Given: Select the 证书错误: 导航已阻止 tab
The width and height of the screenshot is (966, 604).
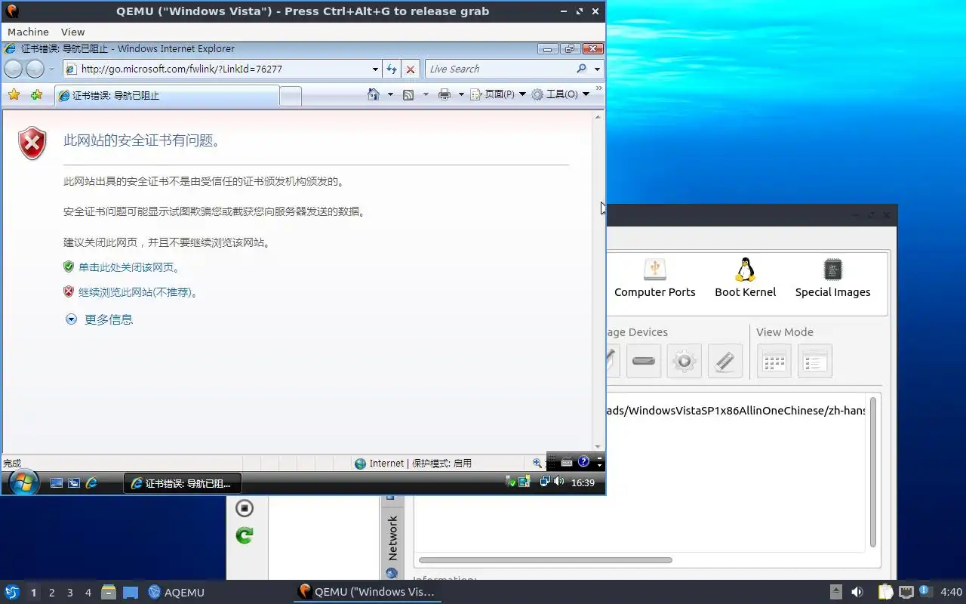Looking at the screenshot, I should point(166,96).
